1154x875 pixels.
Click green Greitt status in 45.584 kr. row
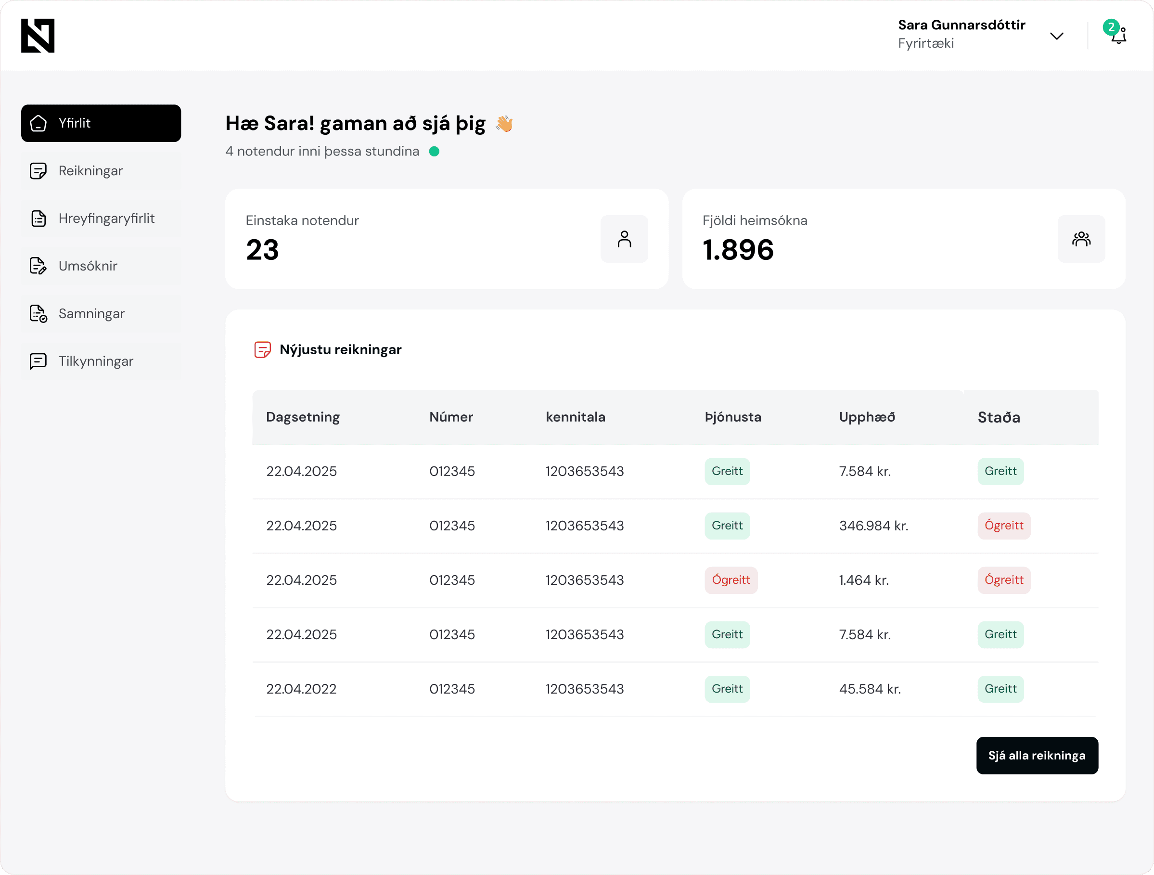pos(1000,689)
